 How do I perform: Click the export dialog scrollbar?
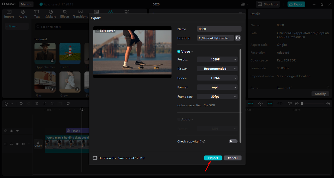click(240, 95)
